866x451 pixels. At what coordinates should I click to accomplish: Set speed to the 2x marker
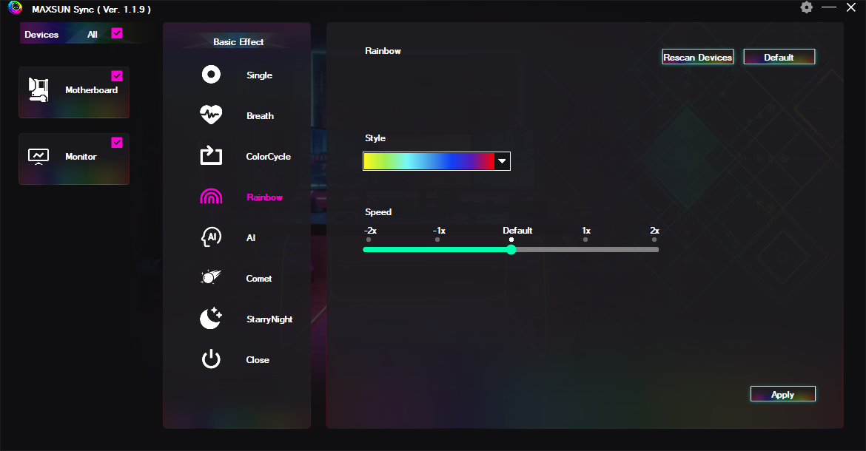(654, 240)
